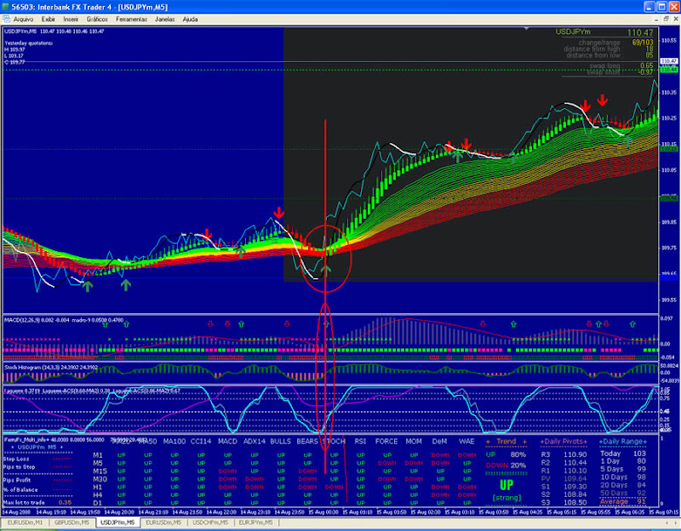Image resolution: width=681 pixels, height=531 pixels.
Task: Click the S3 pivot value 108.50
Action: click(575, 503)
